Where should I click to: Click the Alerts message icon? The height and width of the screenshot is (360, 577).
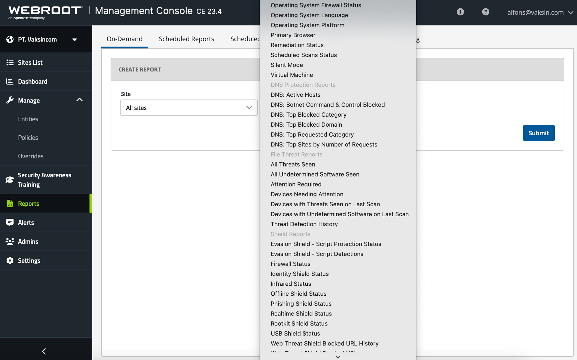tap(10, 223)
